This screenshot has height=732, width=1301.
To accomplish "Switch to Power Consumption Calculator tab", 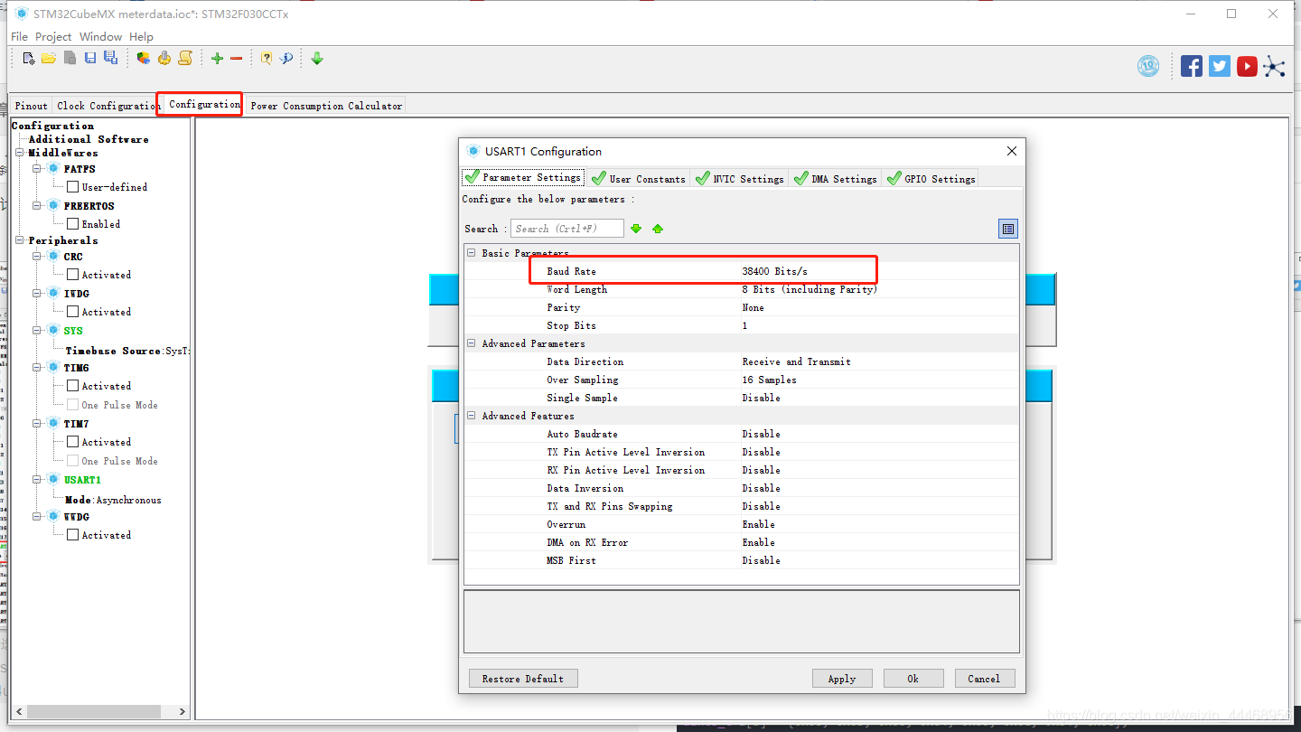I will [326, 106].
